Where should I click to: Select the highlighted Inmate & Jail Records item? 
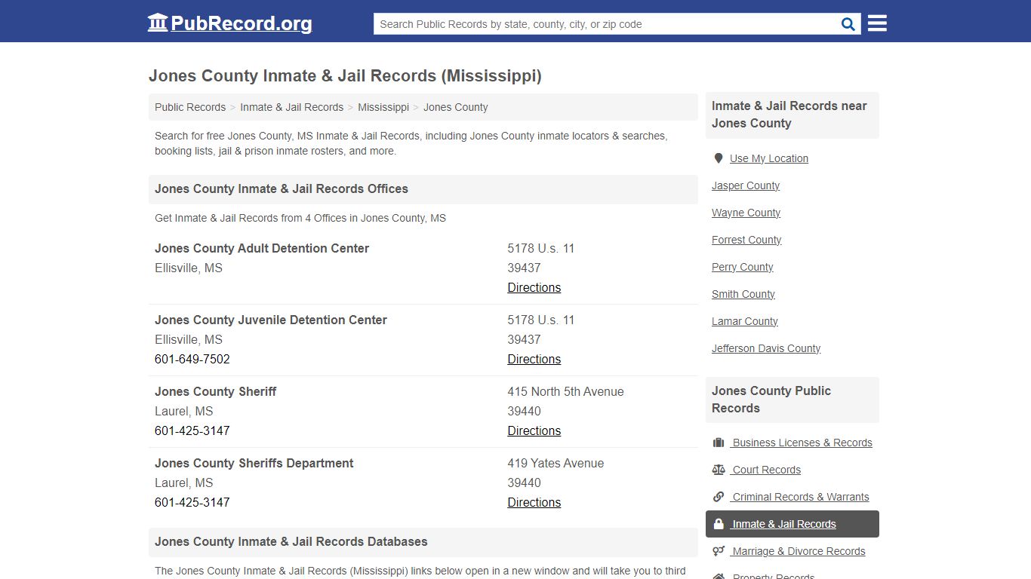[x=792, y=524]
